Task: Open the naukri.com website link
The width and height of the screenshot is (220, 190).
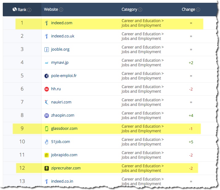Action: tap(61, 102)
